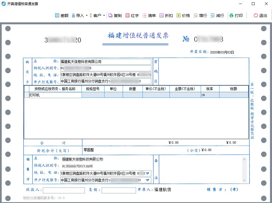Select the 红字 red-letter invoice tool

tap(132, 15)
